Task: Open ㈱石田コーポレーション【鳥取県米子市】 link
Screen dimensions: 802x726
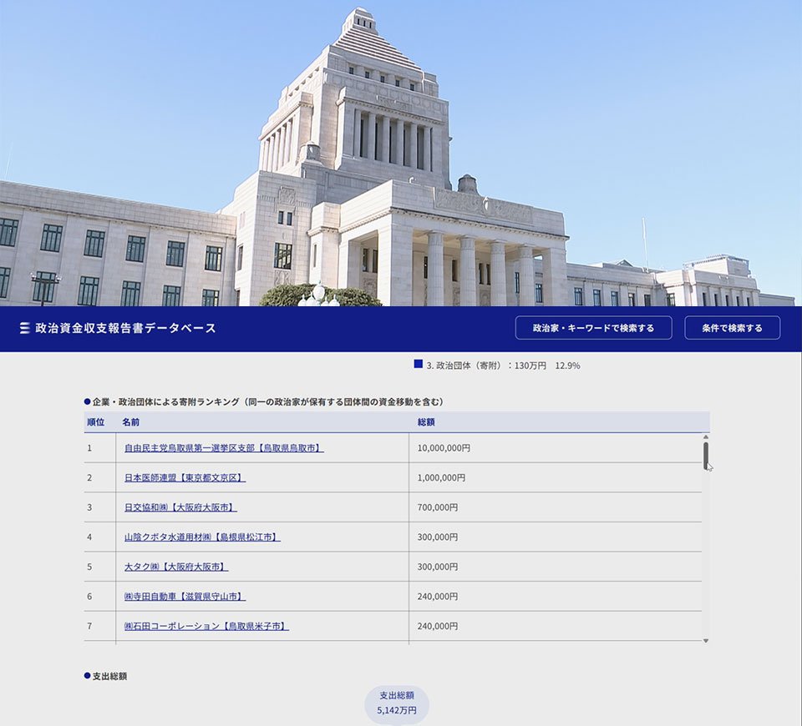Action: tap(206, 626)
